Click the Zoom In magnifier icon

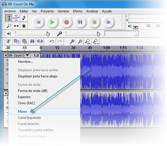(72, 41)
